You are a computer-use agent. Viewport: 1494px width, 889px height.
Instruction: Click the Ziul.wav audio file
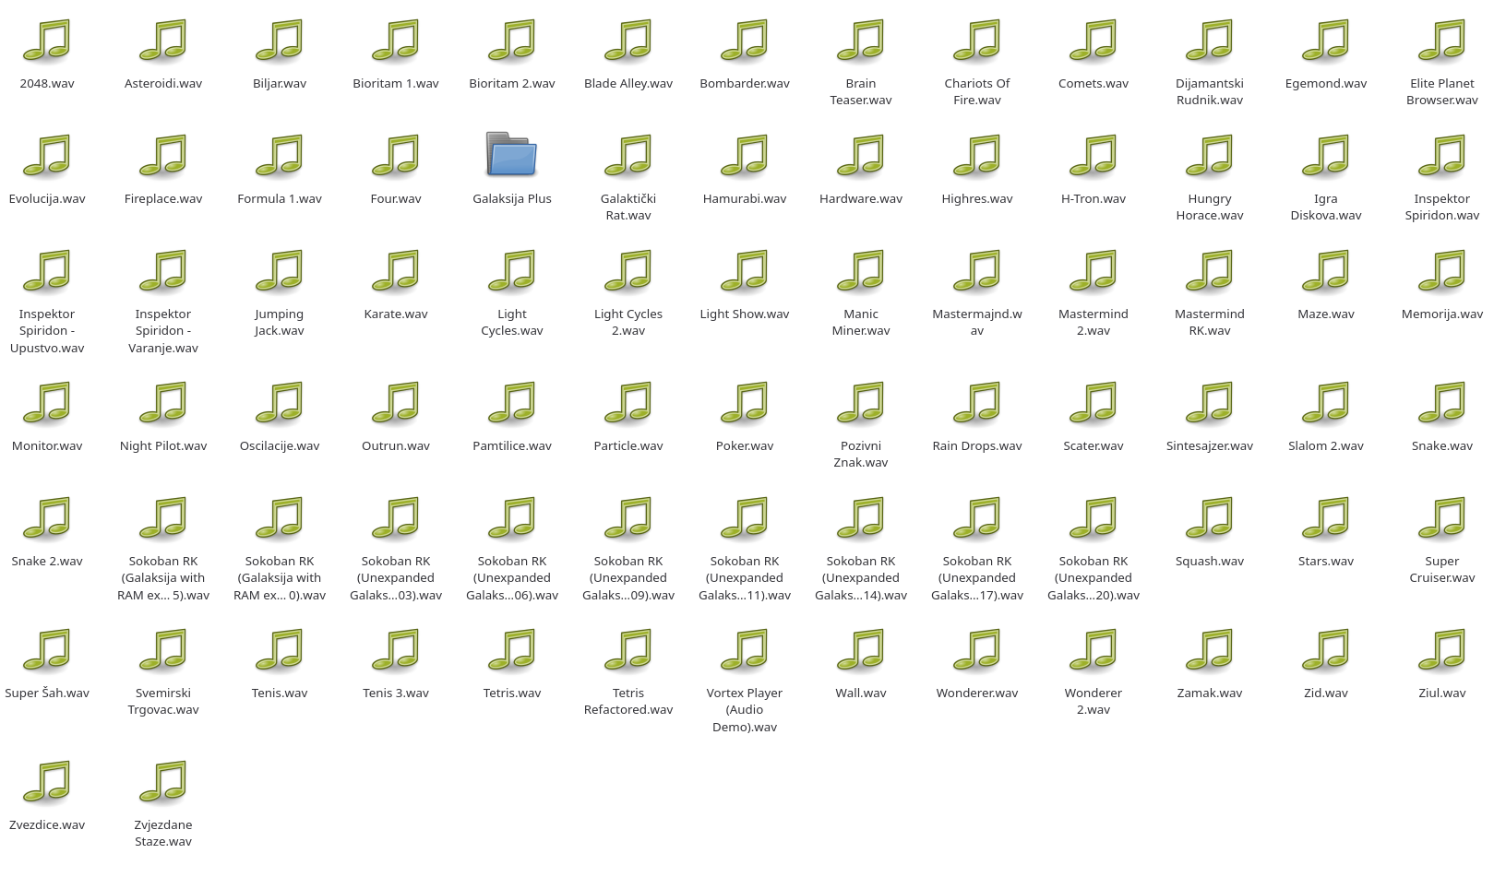[x=1442, y=653]
